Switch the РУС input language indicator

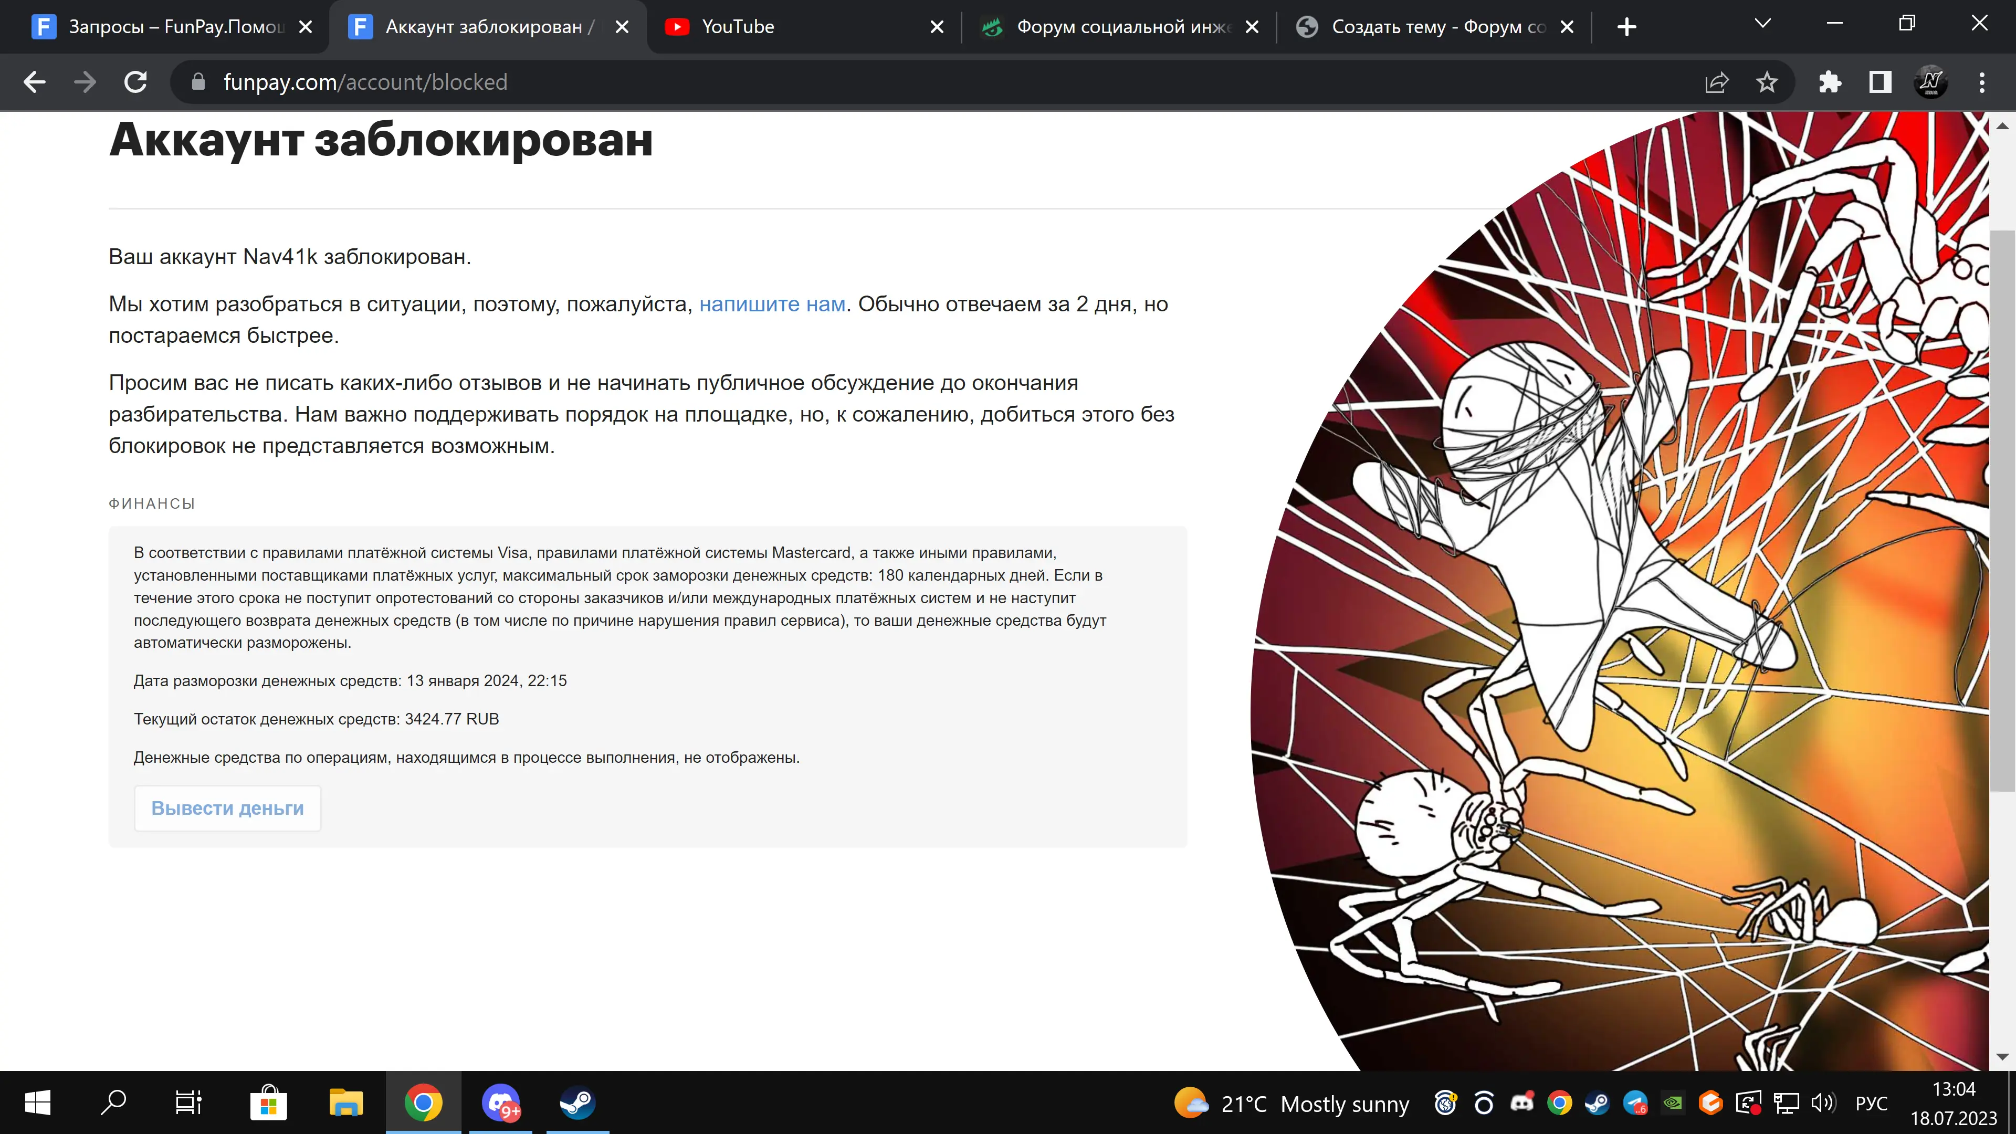click(x=1871, y=1104)
